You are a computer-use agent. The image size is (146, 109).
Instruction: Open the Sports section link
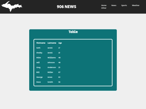[124, 5]
